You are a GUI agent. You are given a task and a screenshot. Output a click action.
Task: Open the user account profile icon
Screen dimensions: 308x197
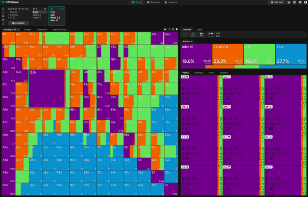[305, 2]
